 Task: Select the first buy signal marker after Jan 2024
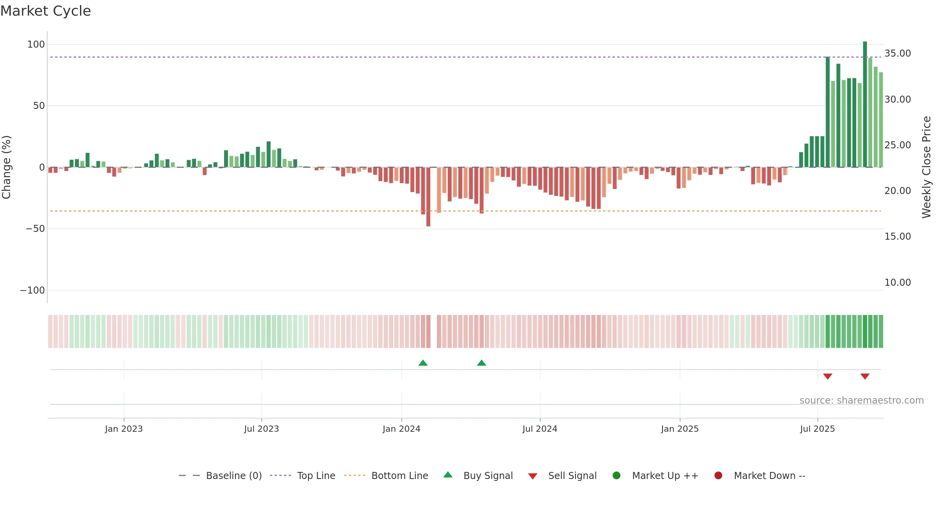coord(423,363)
